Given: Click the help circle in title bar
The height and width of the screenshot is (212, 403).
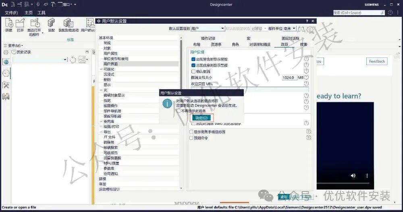Looking at the screenshot, I should click(x=390, y=12).
